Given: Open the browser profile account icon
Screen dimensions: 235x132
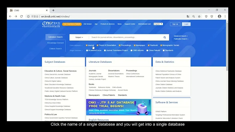Looking at the screenshot, I should click(x=219, y=16).
